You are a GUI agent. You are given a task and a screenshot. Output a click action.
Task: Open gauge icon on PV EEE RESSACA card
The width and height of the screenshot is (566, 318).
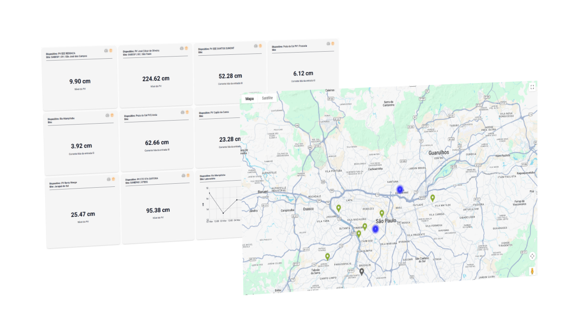coord(106,50)
